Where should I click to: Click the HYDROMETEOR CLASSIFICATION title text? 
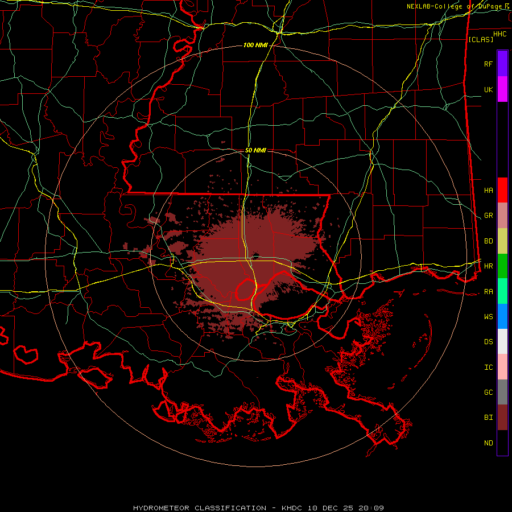[x=200, y=508]
